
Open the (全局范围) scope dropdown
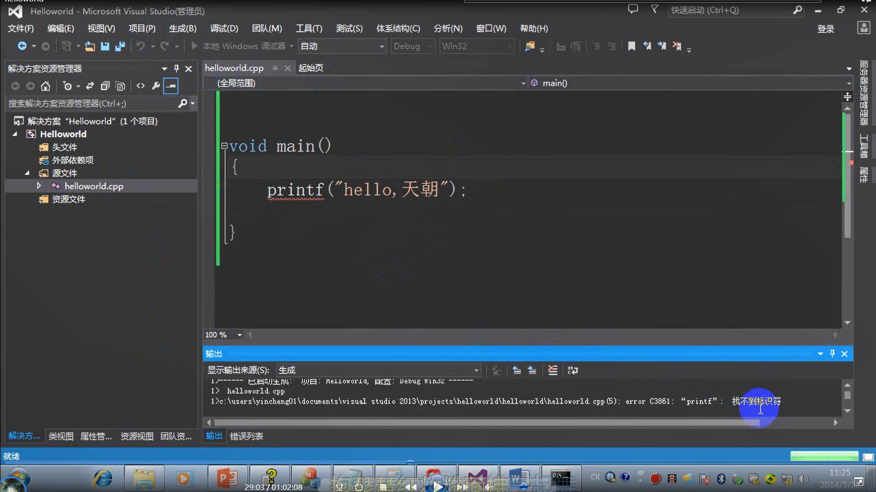pos(523,83)
